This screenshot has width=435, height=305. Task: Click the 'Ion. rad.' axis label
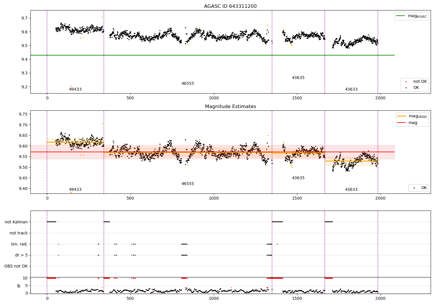coord(19,244)
